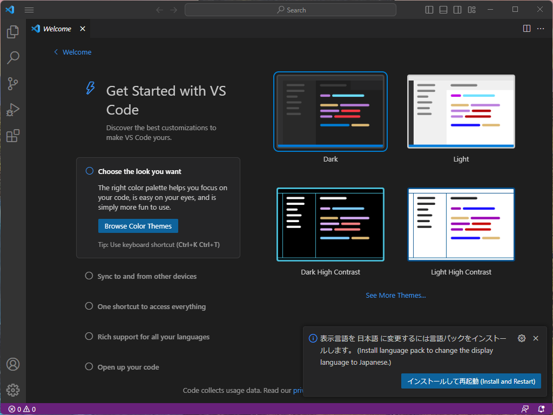Click the Browse Color Themes button
The height and width of the screenshot is (415, 553).
(x=138, y=226)
